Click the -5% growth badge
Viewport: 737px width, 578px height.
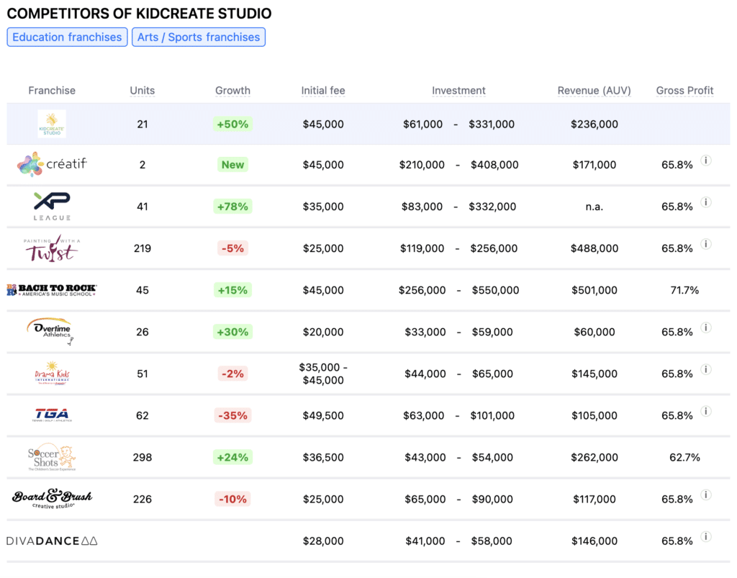click(232, 248)
